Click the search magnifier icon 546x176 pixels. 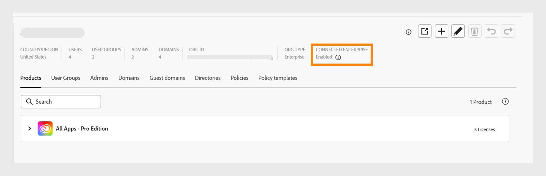click(x=29, y=102)
